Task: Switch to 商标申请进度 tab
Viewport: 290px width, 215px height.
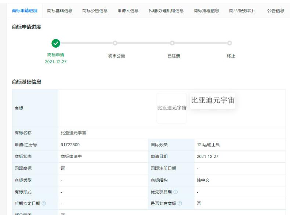Action: pyautogui.click(x=25, y=11)
